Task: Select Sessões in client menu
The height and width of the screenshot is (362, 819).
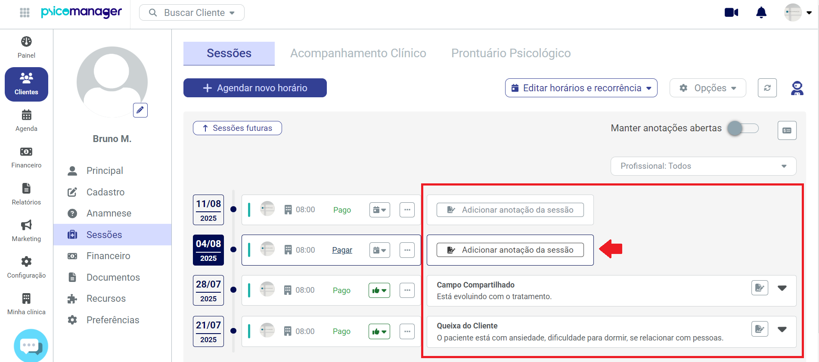Action: coord(112,235)
